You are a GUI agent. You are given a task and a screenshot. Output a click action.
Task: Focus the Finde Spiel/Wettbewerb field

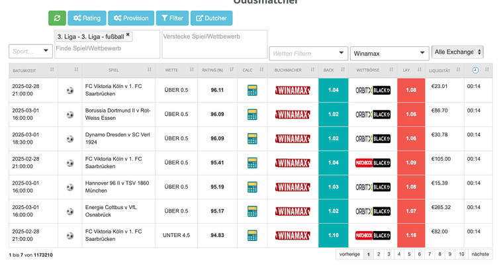pos(107,48)
